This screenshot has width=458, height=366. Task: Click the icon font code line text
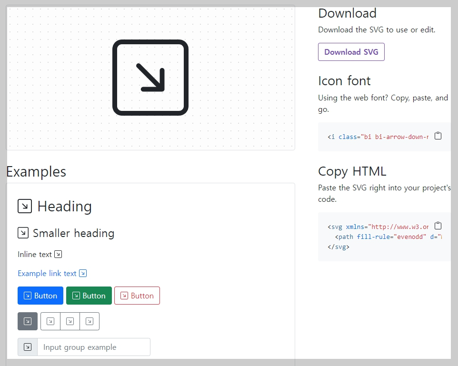pos(378,137)
